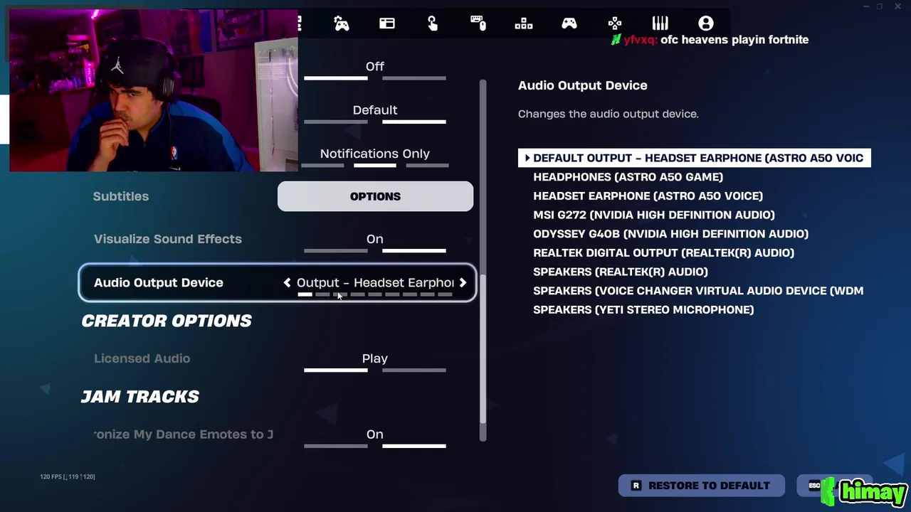
Task: Change the Notifications Only setting value
Action: pos(375,157)
